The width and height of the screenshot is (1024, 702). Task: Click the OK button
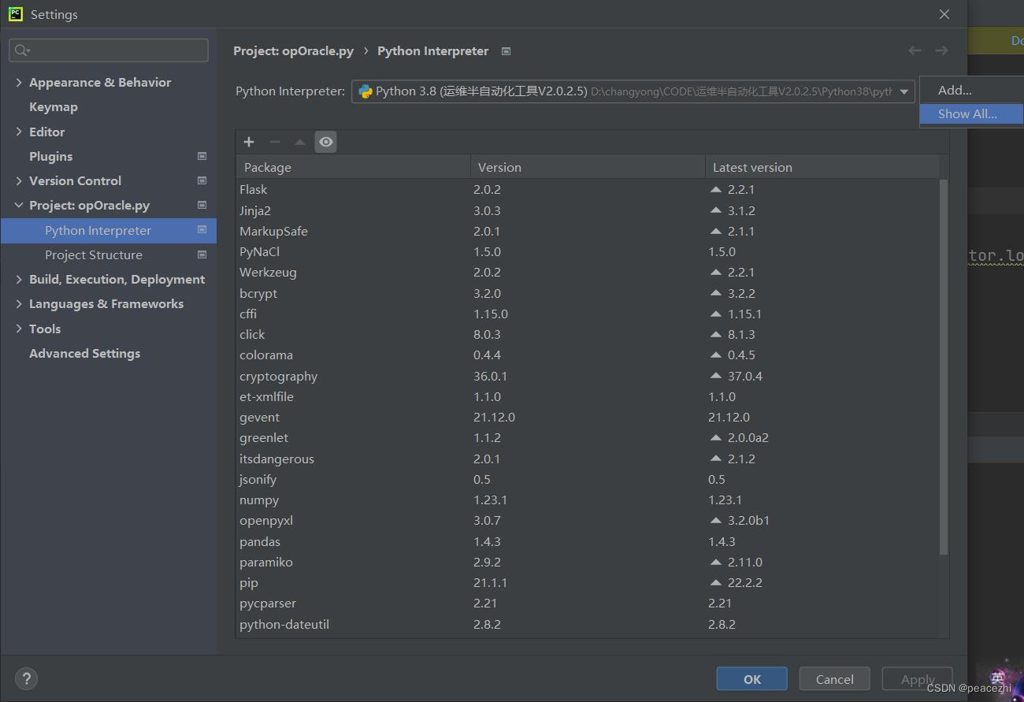[751, 679]
